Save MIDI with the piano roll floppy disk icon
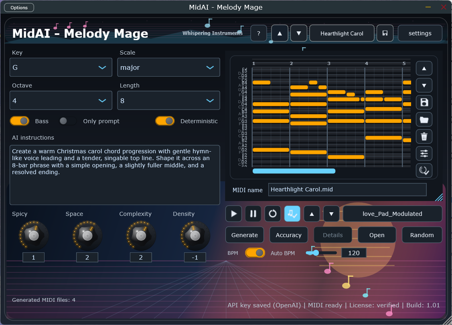The image size is (452, 325). [x=424, y=102]
